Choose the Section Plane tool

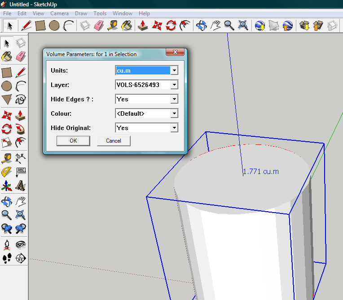point(21,258)
